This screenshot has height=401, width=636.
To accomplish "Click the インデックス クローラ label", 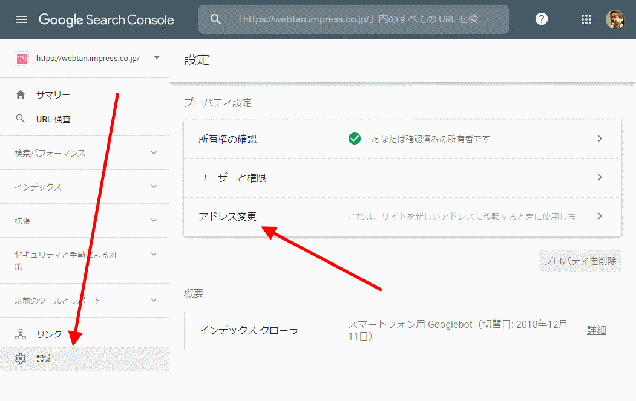I will [x=248, y=330].
